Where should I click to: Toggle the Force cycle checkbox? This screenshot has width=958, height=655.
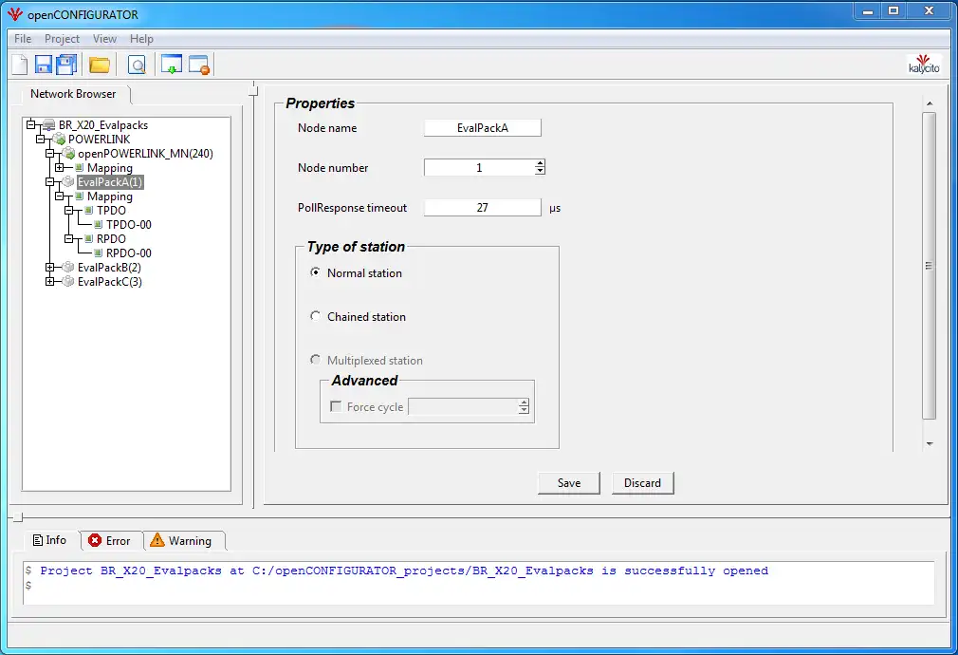point(336,406)
